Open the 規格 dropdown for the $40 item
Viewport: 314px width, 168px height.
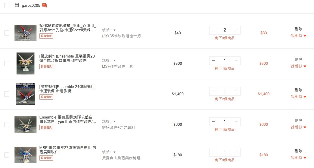[x=109, y=30]
